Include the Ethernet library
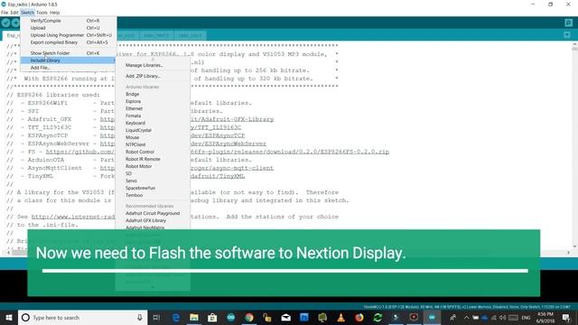The width and height of the screenshot is (578, 325). point(153,108)
